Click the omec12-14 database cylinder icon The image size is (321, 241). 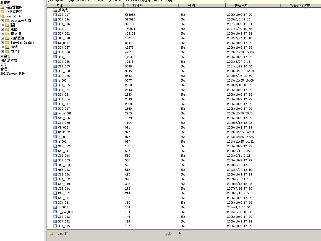click(2, 16)
